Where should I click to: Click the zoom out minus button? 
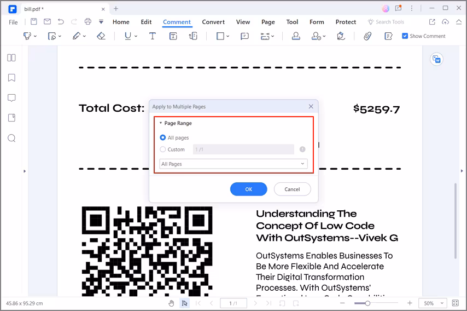point(342,303)
